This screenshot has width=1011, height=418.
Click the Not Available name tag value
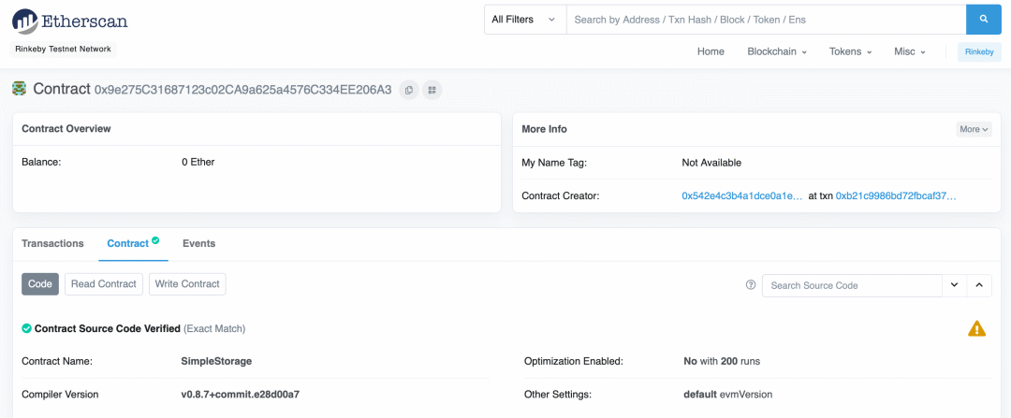(x=711, y=163)
